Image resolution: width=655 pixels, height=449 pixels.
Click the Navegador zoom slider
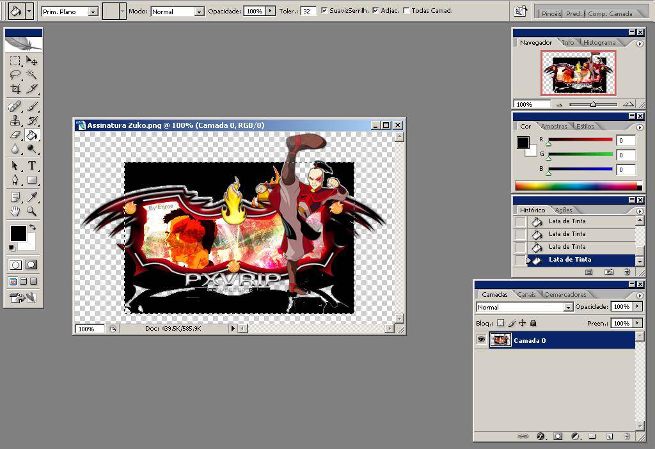point(593,104)
